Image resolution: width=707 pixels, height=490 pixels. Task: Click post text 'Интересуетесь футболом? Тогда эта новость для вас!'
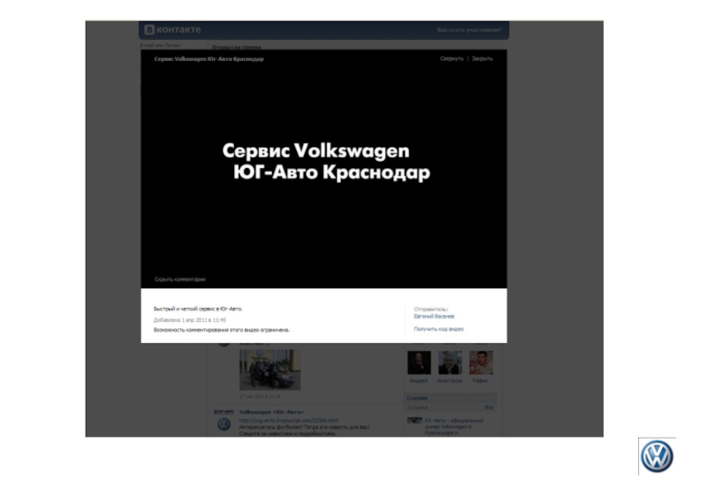pyautogui.click(x=304, y=427)
